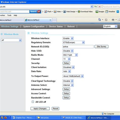The width and height of the screenshot is (120, 120).
Task: Open the DELEE (E:) taskbar item
Action: [73, 118]
